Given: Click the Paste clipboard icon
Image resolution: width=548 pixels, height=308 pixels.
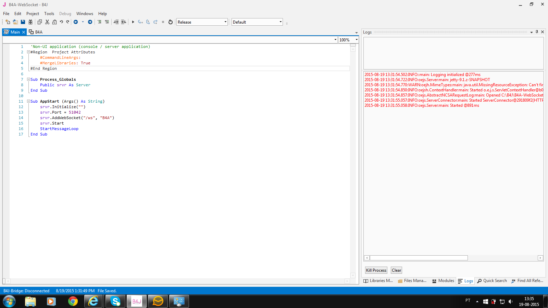Looking at the screenshot, I should [x=54, y=22].
